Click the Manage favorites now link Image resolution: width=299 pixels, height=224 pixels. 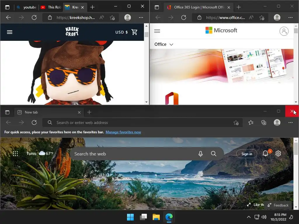point(123,132)
